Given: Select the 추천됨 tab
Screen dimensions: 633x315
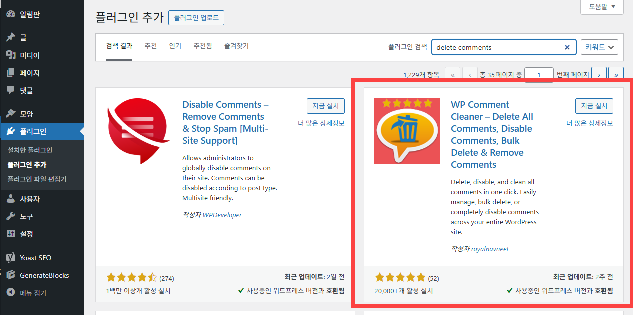Looking at the screenshot, I should 203,46.
